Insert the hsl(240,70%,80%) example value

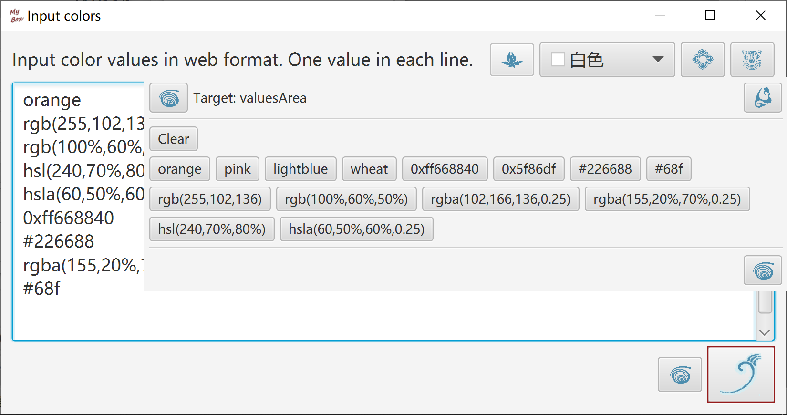[212, 229]
